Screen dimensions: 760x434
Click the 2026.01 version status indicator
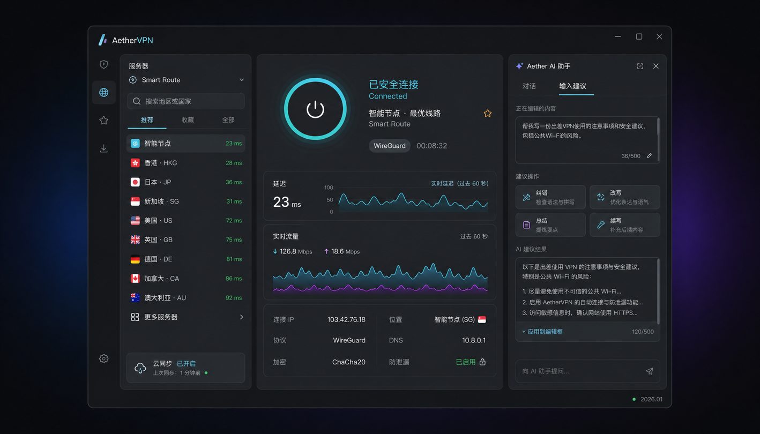647,399
